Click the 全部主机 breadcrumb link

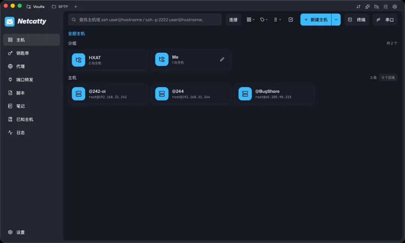click(76, 34)
